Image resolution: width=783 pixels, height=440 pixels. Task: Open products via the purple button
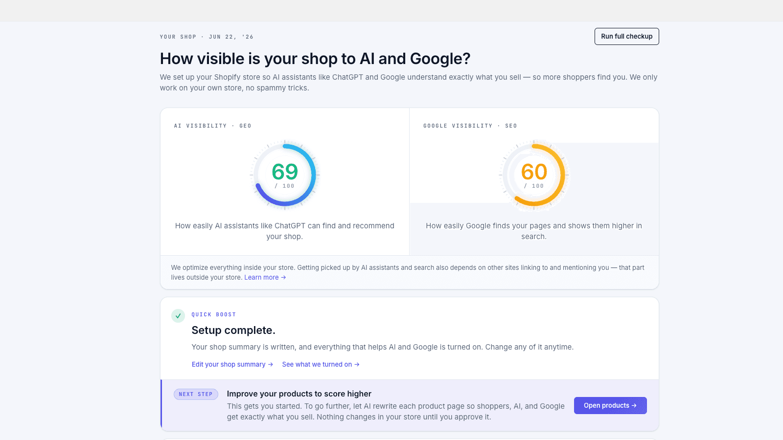tap(610, 405)
